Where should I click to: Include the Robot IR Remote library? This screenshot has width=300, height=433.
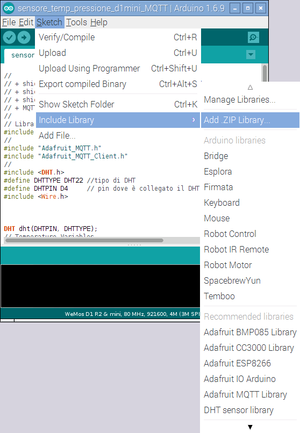click(250, 249)
